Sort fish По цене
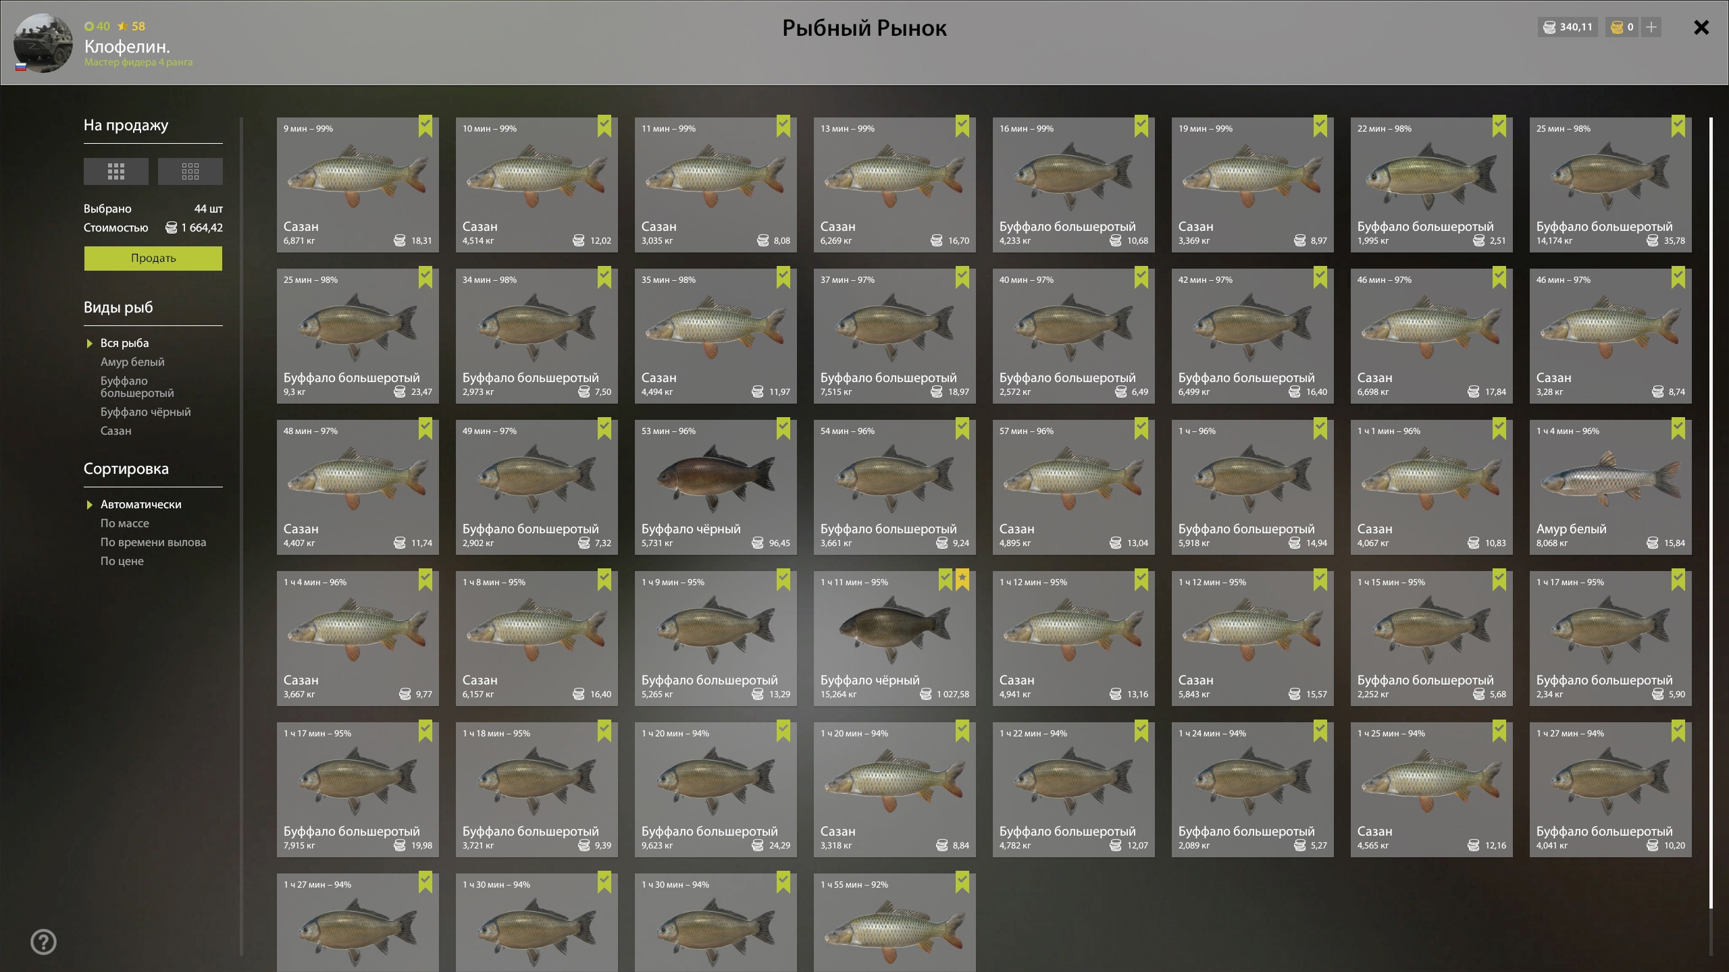The height and width of the screenshot is (972, 1729). click(x=122, y=561)
